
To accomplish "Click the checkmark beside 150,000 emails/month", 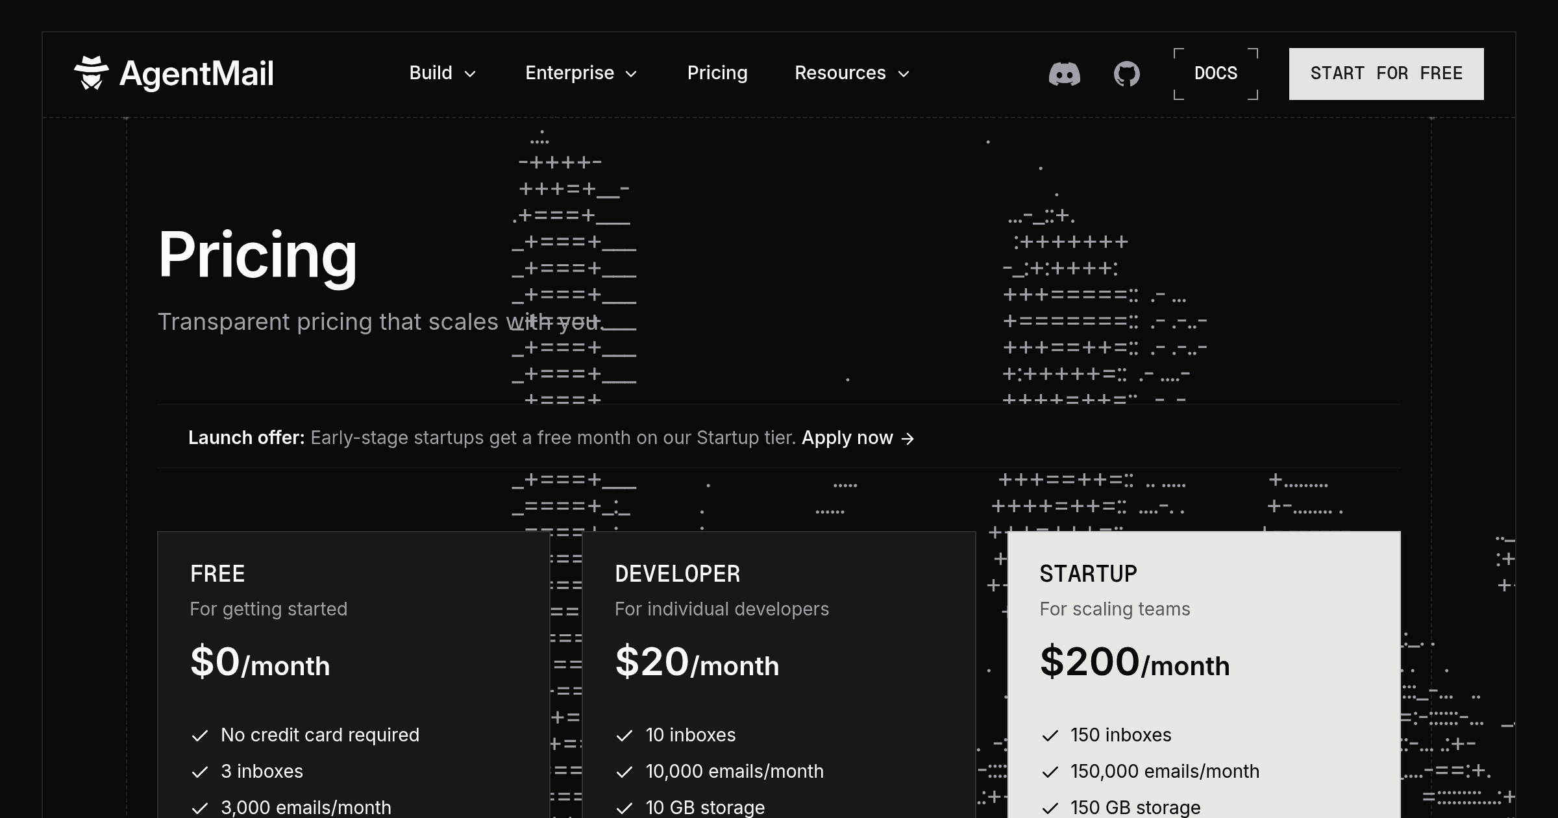I will point(1050,772).
